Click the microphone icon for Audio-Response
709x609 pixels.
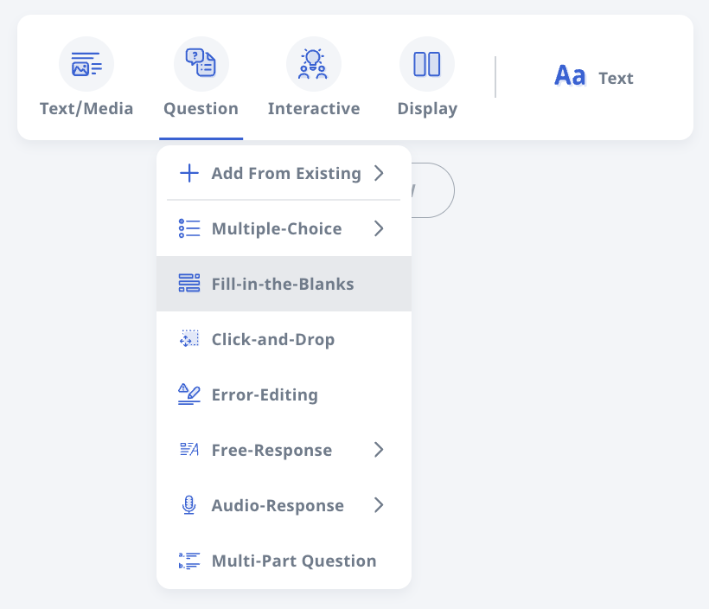(x=188, y=505)
